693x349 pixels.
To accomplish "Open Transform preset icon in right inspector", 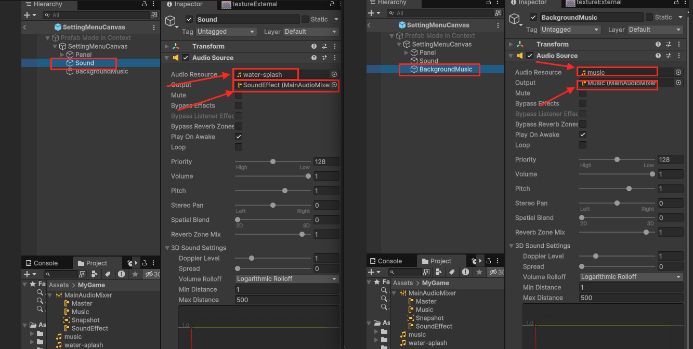I will 669,44.
